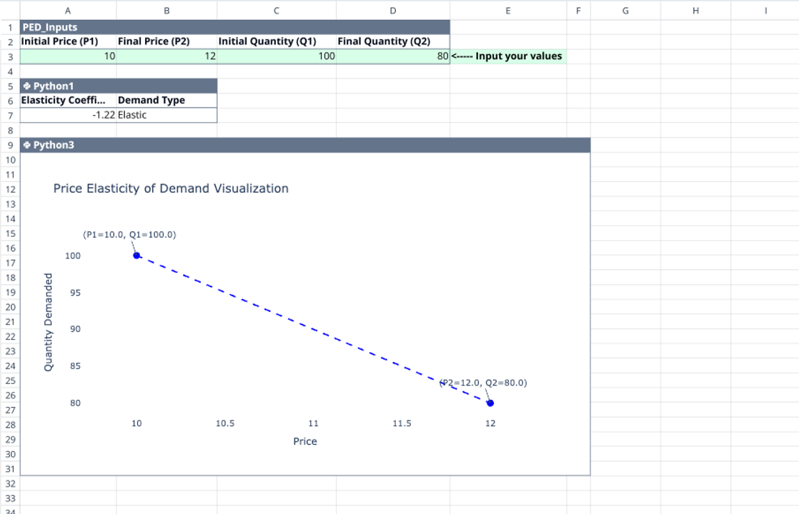Select row header 3
Viewport: 799px width, 514px height.
(x=10, y=56)
